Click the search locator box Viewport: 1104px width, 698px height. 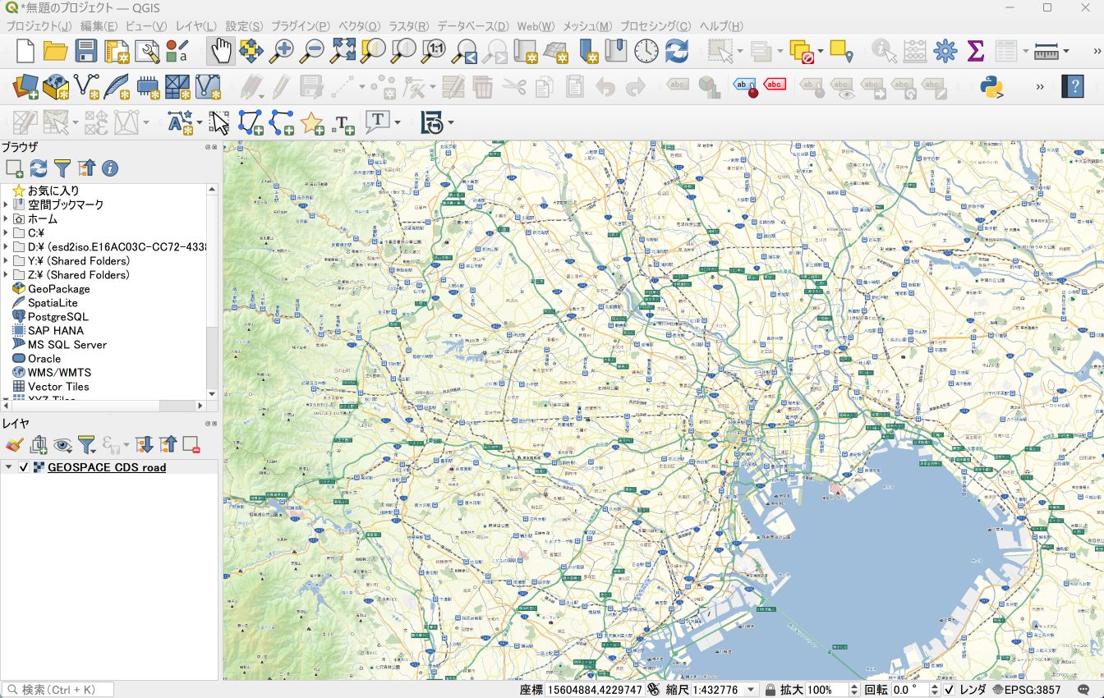pos(58,690)
